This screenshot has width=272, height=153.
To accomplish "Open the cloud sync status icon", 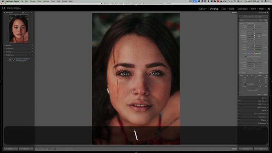I will (x=269, y=8).
